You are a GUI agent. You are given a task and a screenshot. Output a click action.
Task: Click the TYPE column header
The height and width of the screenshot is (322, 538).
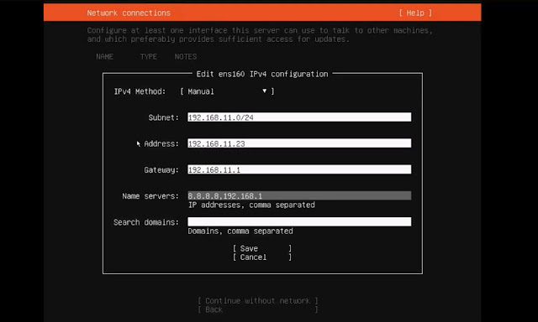point(149,56)
